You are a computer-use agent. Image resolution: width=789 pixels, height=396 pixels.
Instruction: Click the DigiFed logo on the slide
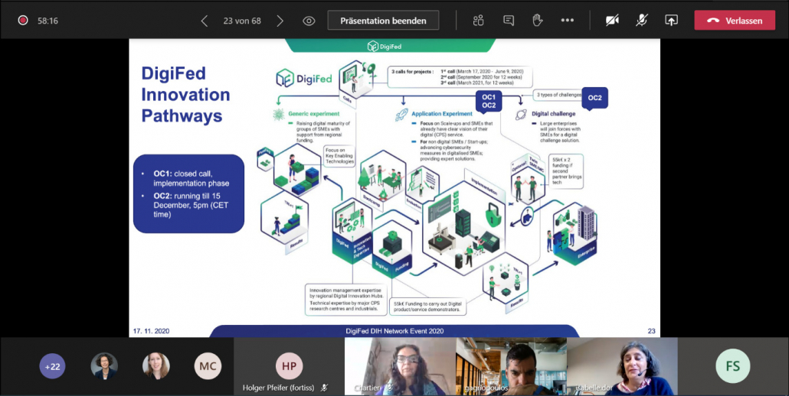coord(304,78)
